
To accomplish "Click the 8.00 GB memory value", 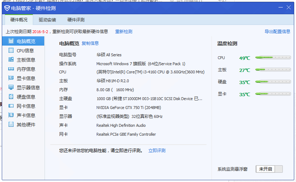I will (x=115, y=90).
